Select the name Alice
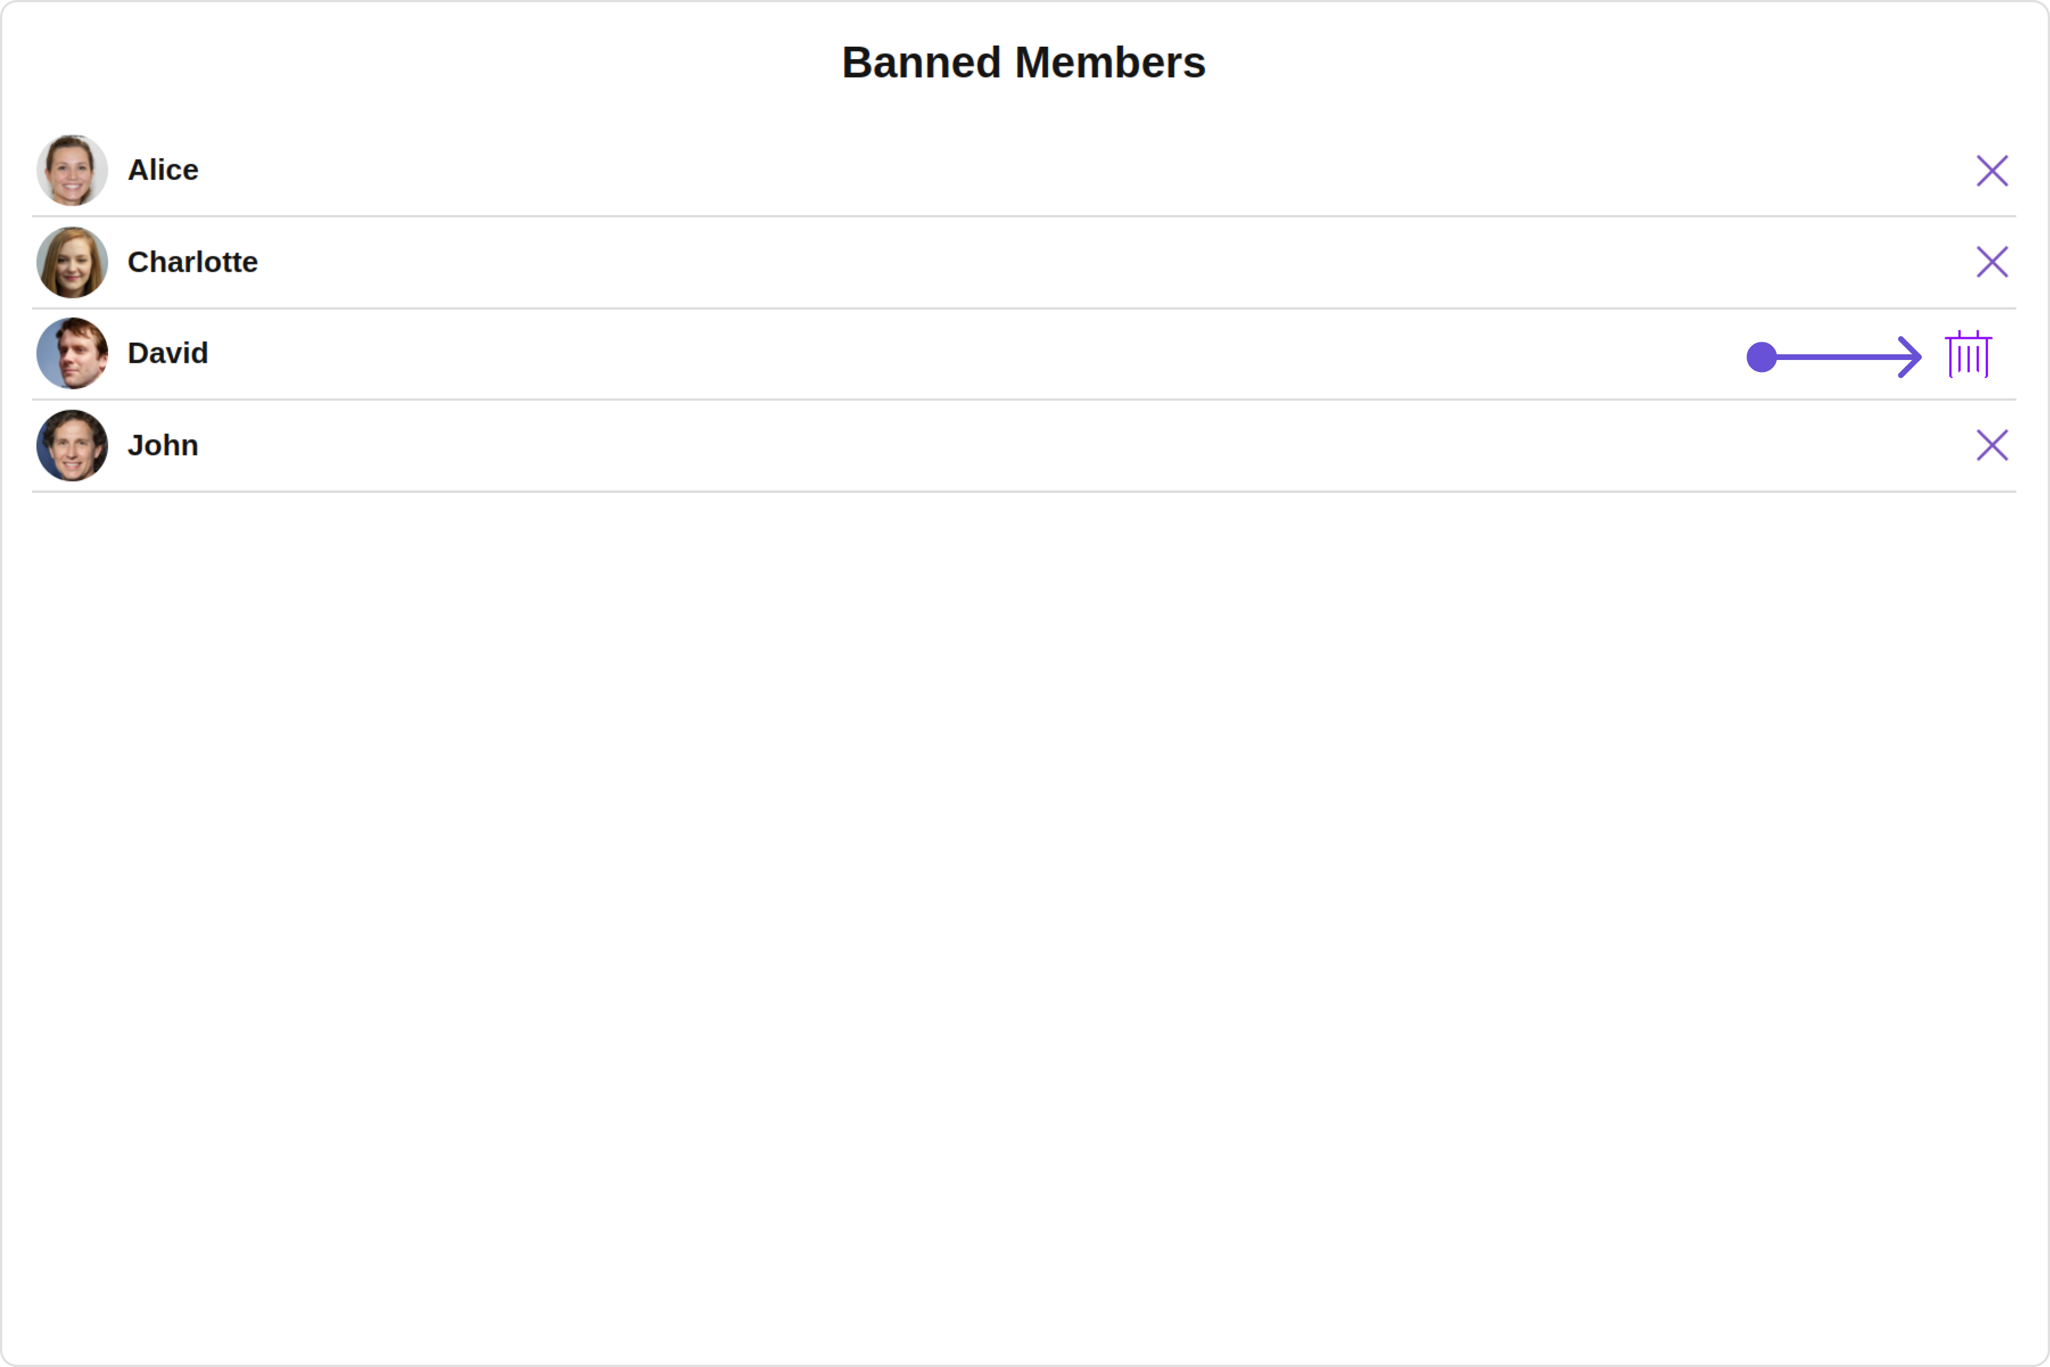The image size is (2050, 1367). point(163,170)
